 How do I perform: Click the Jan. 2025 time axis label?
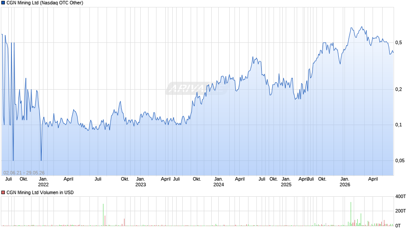286,182
